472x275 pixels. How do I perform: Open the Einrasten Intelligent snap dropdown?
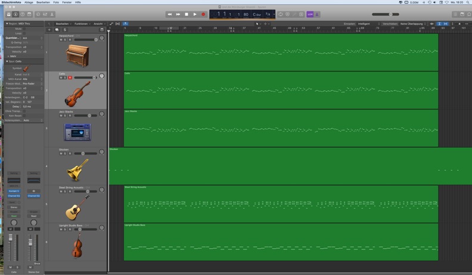coord(369,24)
